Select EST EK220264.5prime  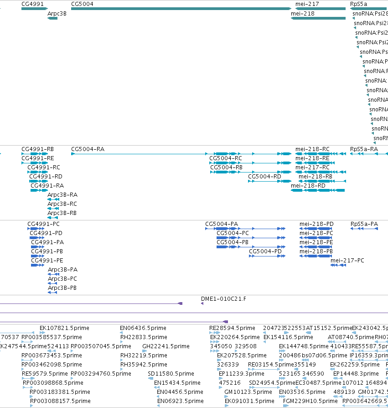coord(235,337)
